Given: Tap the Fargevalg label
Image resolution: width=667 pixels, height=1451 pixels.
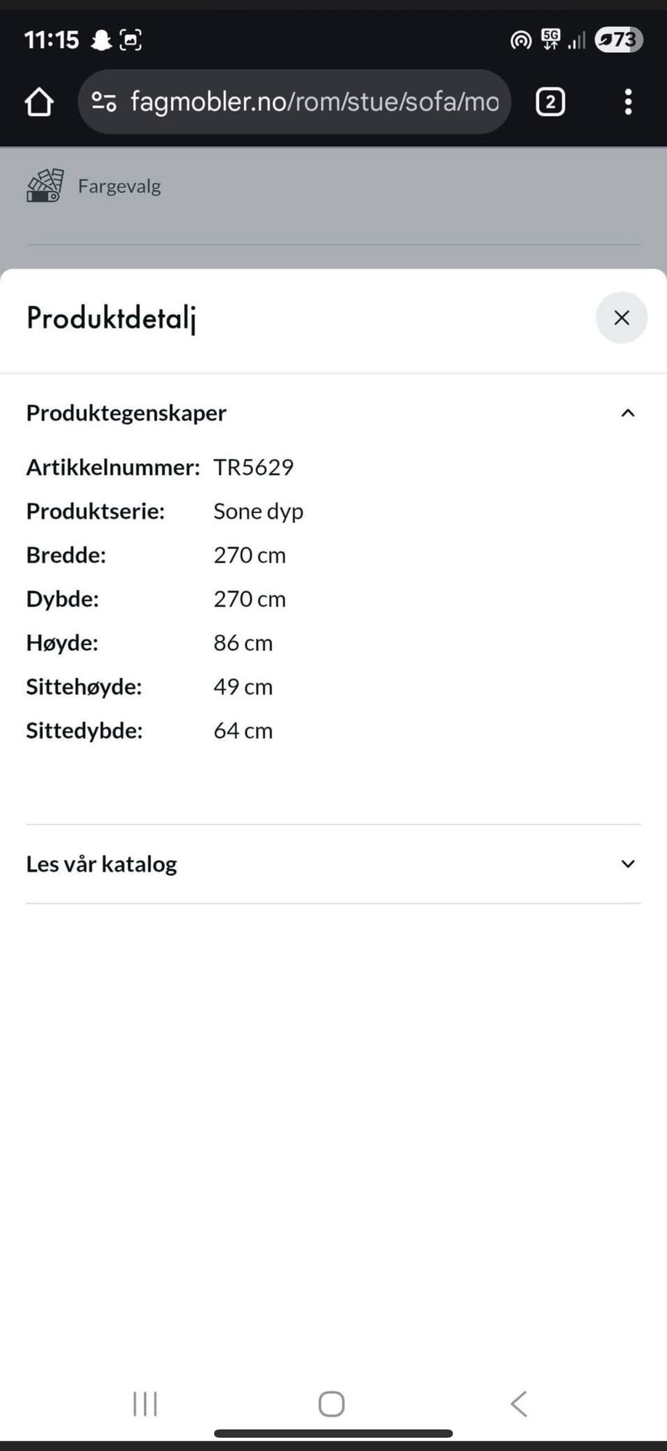Looking at the screenshot, I should (x=120, y=186).
